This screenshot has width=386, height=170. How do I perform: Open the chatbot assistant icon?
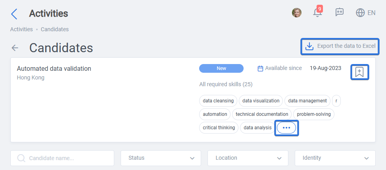pos(340,12)
